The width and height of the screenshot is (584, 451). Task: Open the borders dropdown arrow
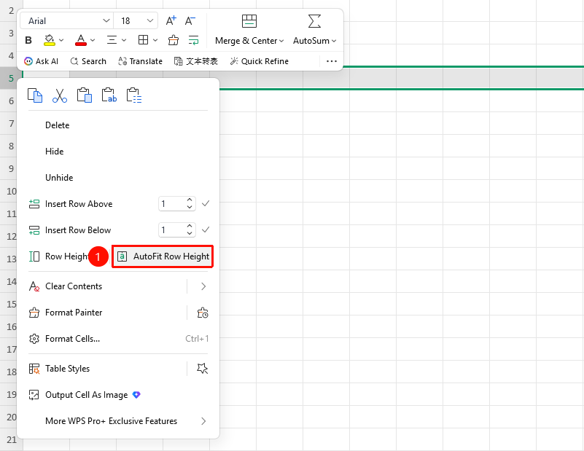point(155,40)
